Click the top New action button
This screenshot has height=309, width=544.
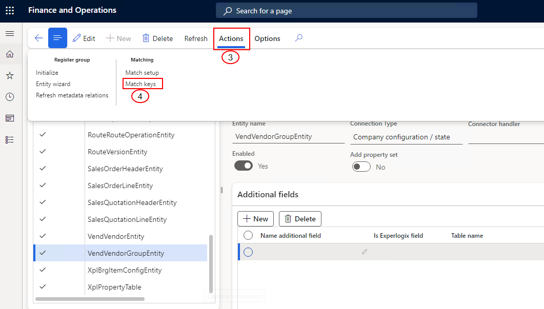click(x=118, y=38)
